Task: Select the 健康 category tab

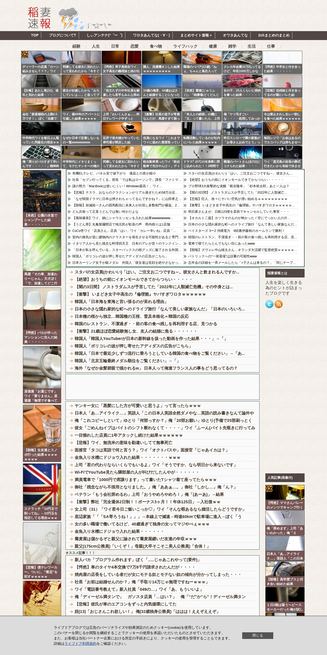Action: 213,46
